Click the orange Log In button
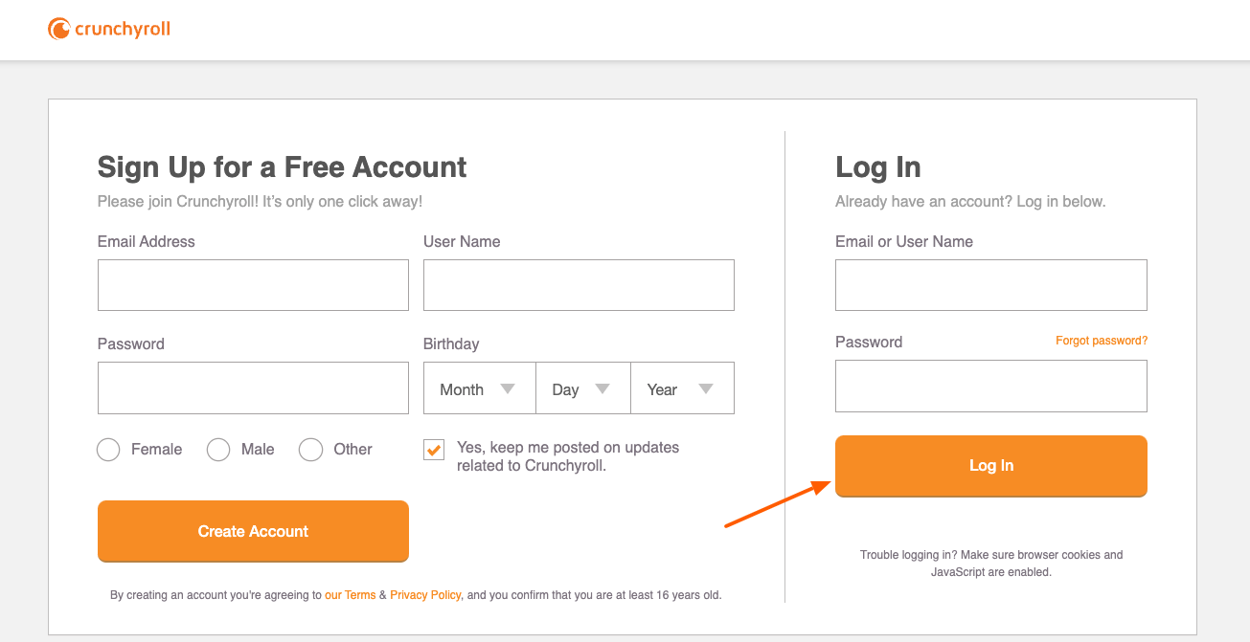1250x642 pixels. pos(990,466)
